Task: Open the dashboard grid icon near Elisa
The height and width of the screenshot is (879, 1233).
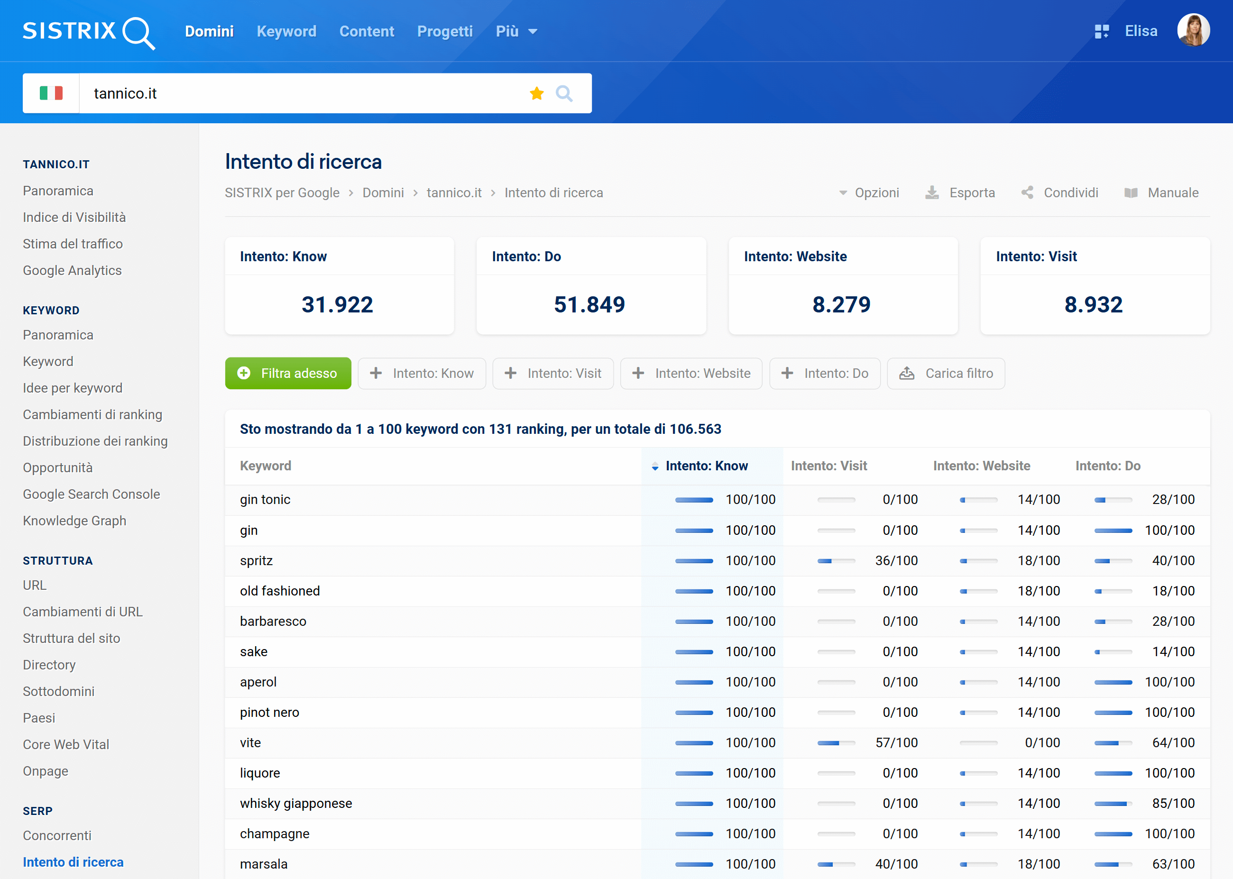Action: tap(1102, 31)
